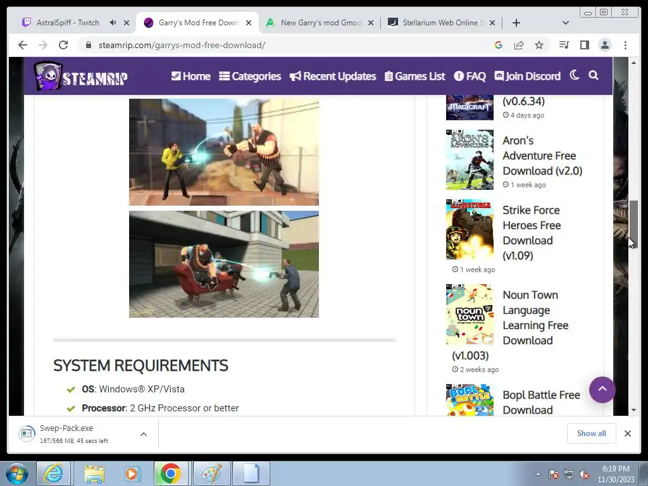Close the downloads bar
Image resolution: width=648 pixels, height=486 pixels.
628,433
